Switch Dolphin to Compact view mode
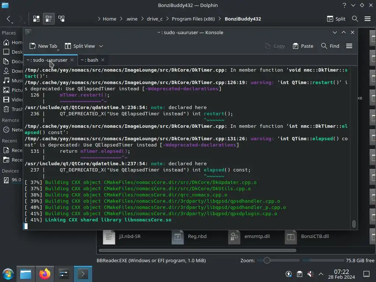376x282 pixels. coord(49,19)
